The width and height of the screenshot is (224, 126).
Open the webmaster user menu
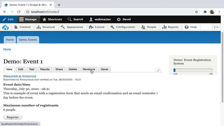[100, 19]
